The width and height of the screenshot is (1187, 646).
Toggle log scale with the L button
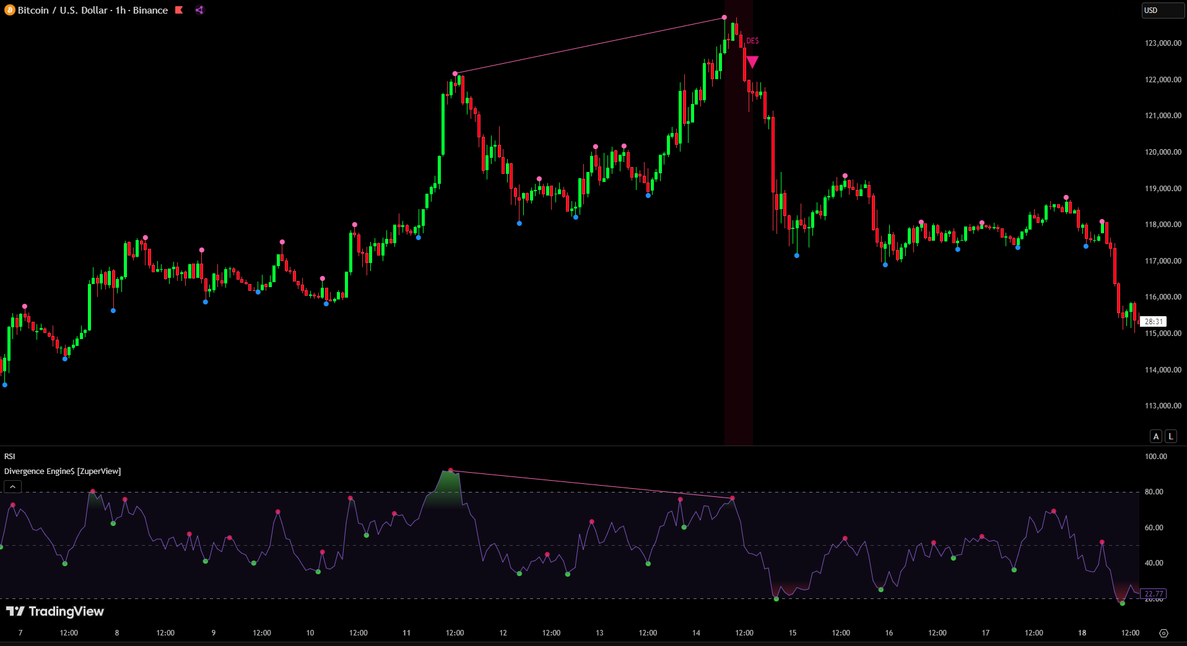coord(1170,436)
